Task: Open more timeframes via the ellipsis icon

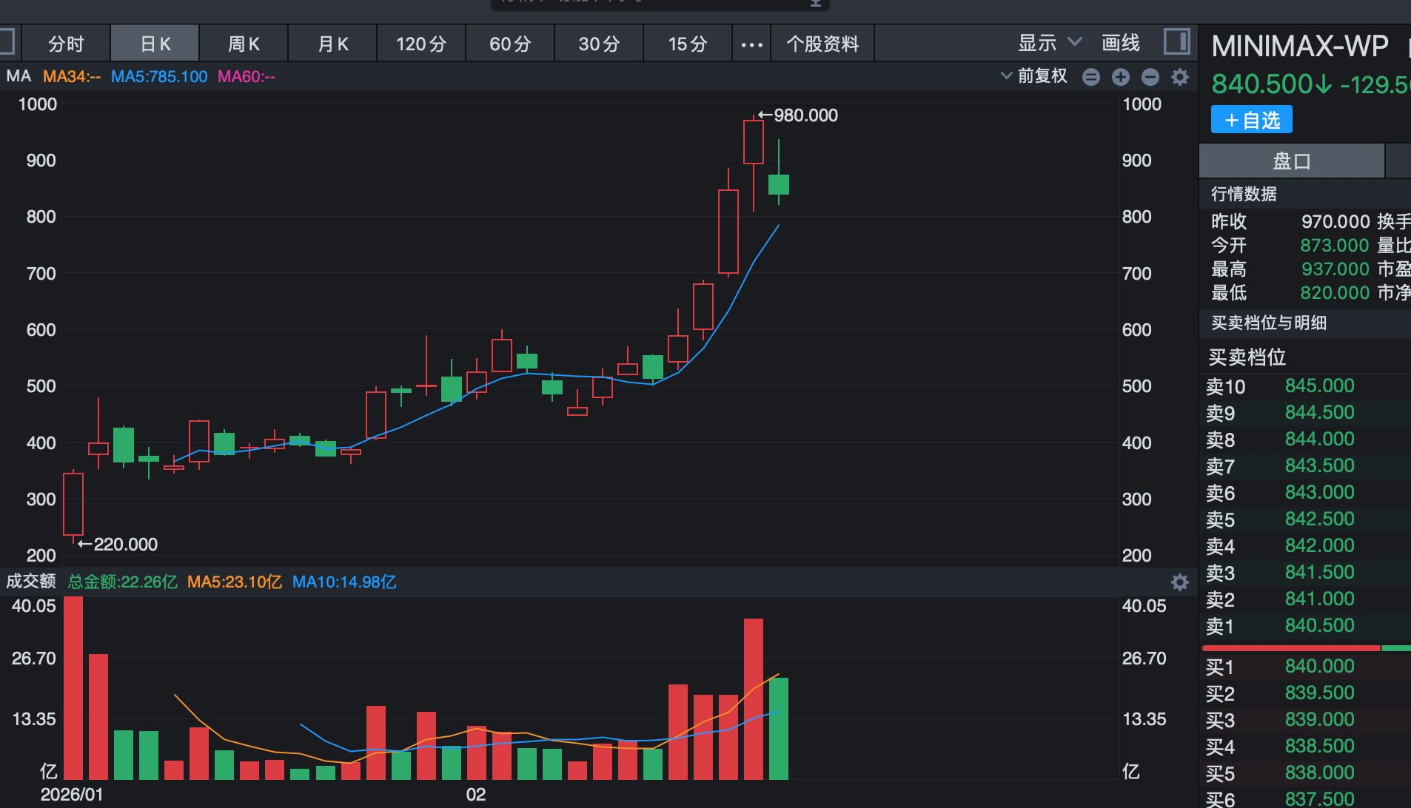Action: tap(751, 43)
